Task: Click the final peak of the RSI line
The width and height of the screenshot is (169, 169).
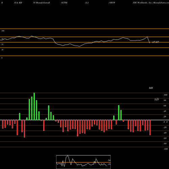Action: [147, 37]
